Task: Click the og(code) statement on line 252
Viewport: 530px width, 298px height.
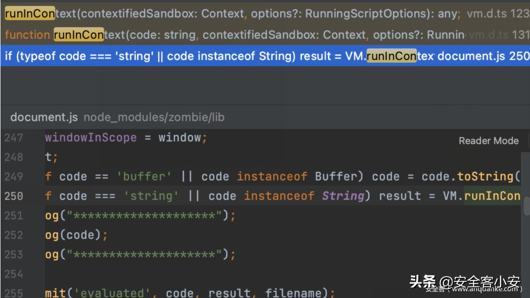Action: click(76, 235)
